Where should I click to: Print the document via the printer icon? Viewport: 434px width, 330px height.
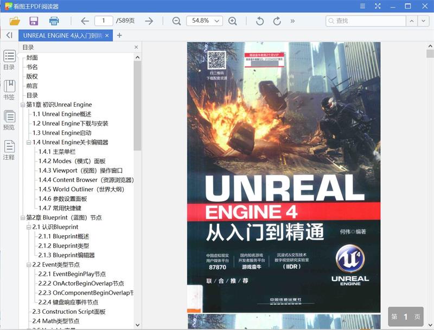tap(54, 21)
